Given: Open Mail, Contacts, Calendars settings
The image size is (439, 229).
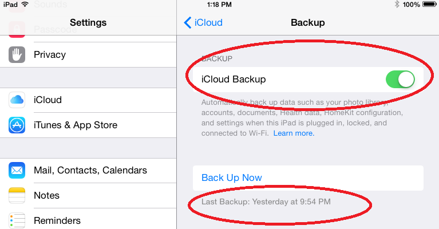Looking at the screenshot, I should (x=90, y=170).
